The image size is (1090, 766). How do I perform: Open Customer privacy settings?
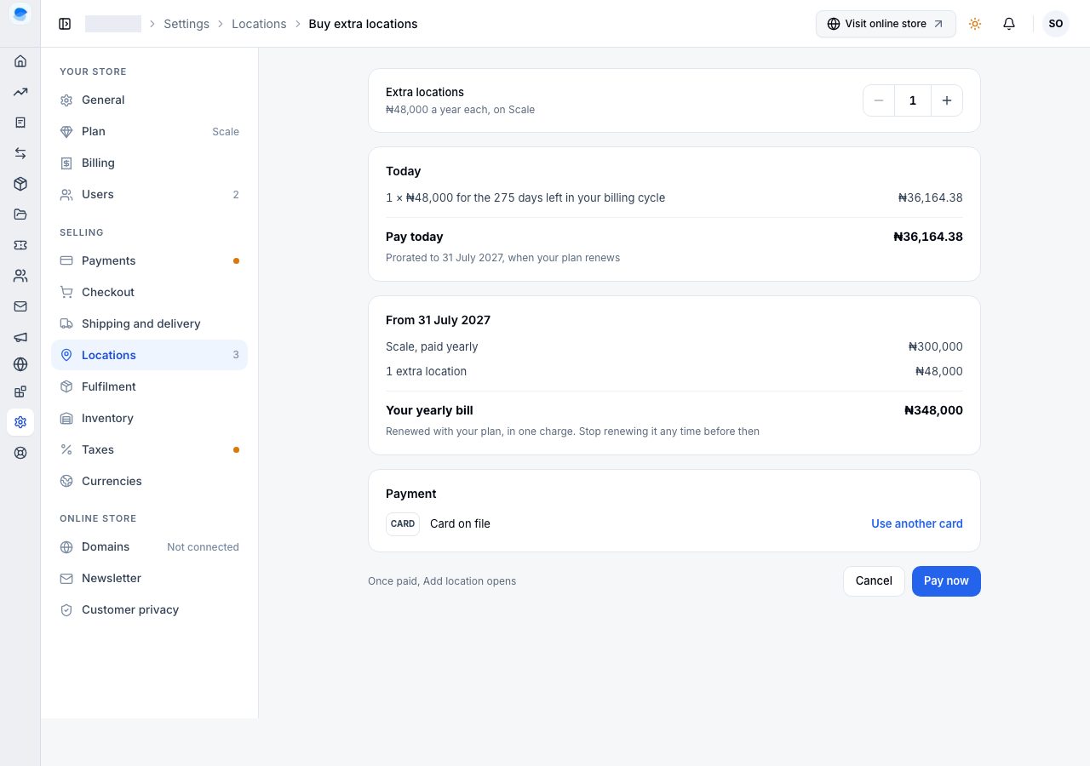pyautogui.click(x=149, y=609)
